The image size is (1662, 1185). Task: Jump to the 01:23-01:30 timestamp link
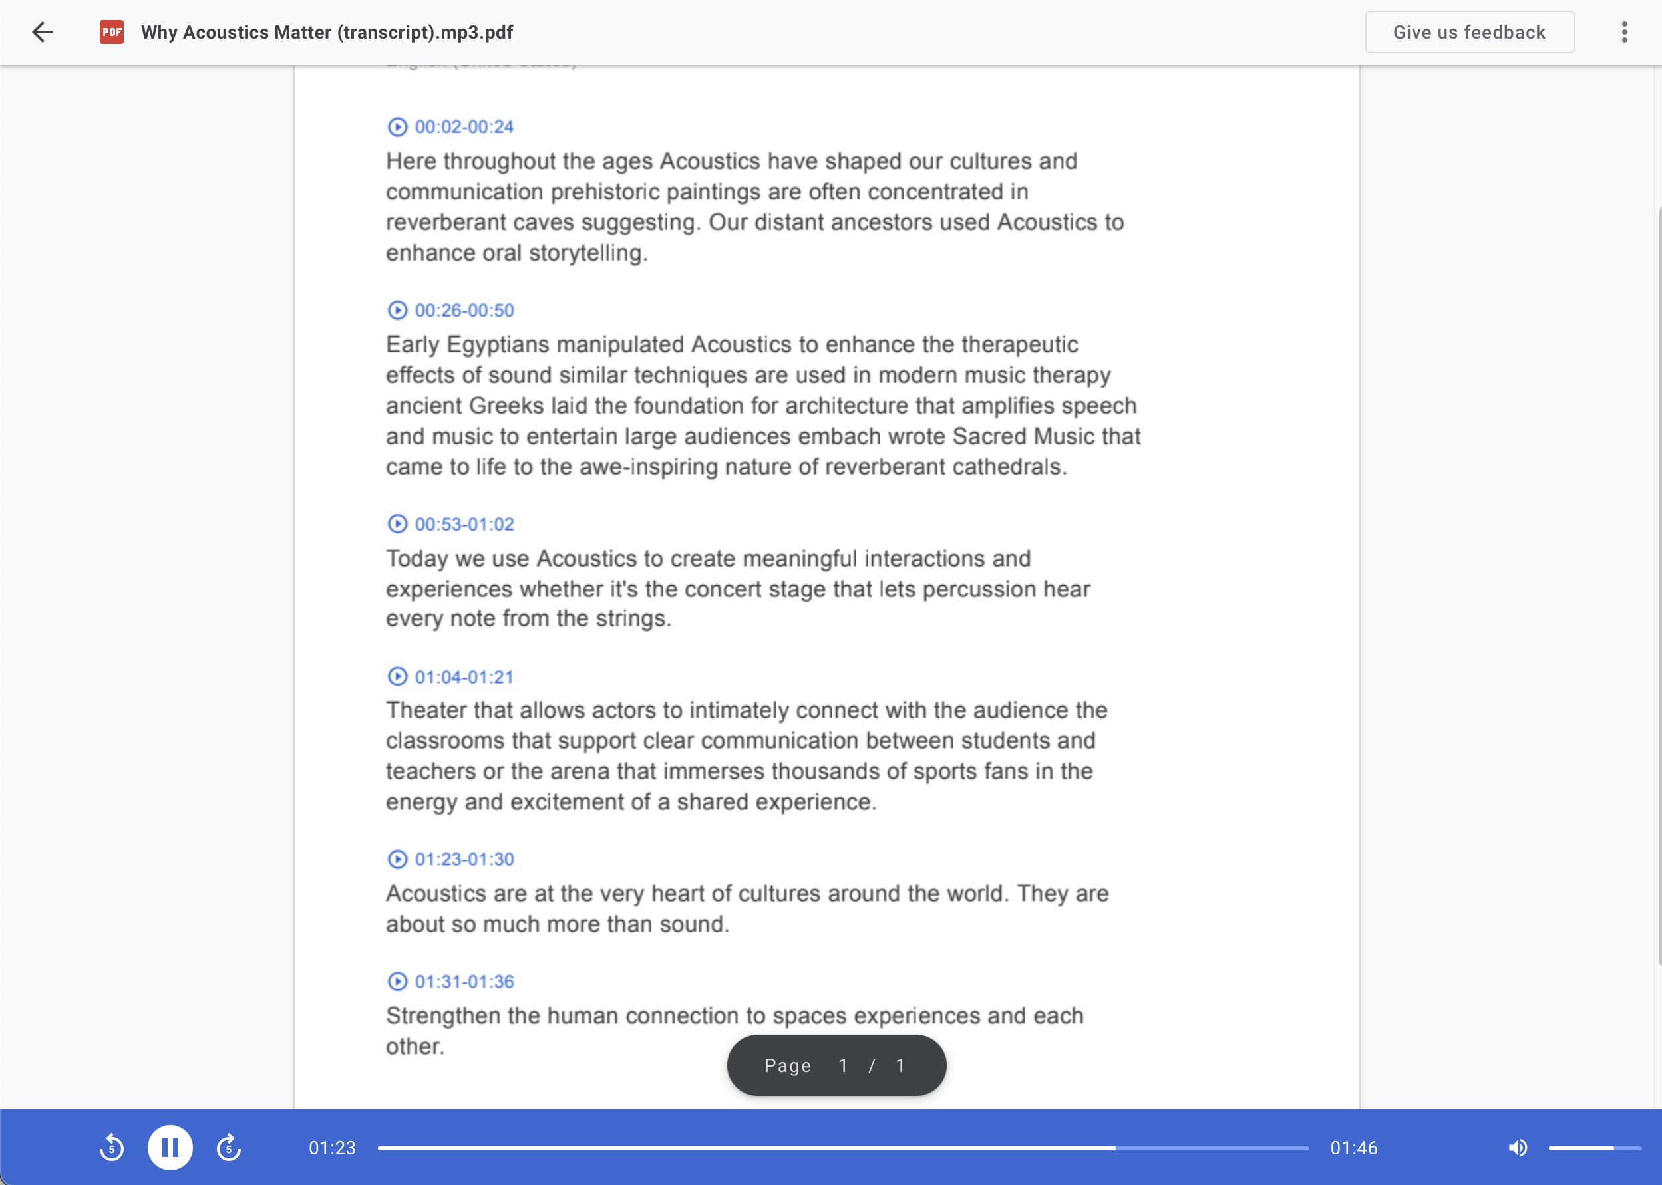click(x=464, y=859)
